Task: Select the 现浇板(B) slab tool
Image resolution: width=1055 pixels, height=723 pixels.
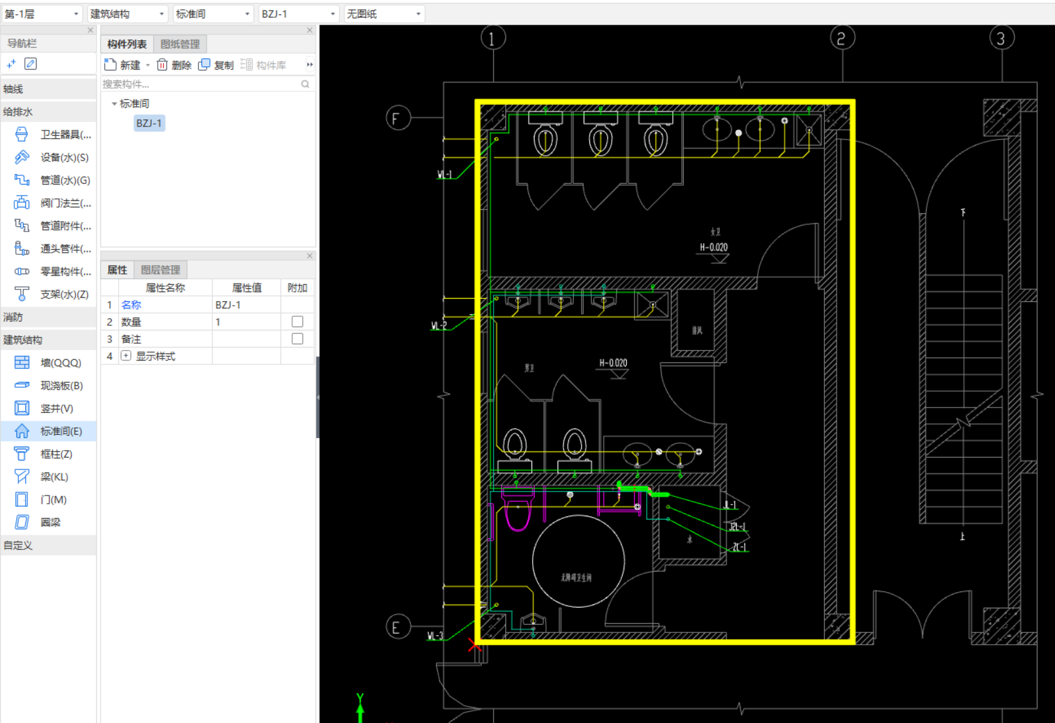Action: click(x=49, y=385)
